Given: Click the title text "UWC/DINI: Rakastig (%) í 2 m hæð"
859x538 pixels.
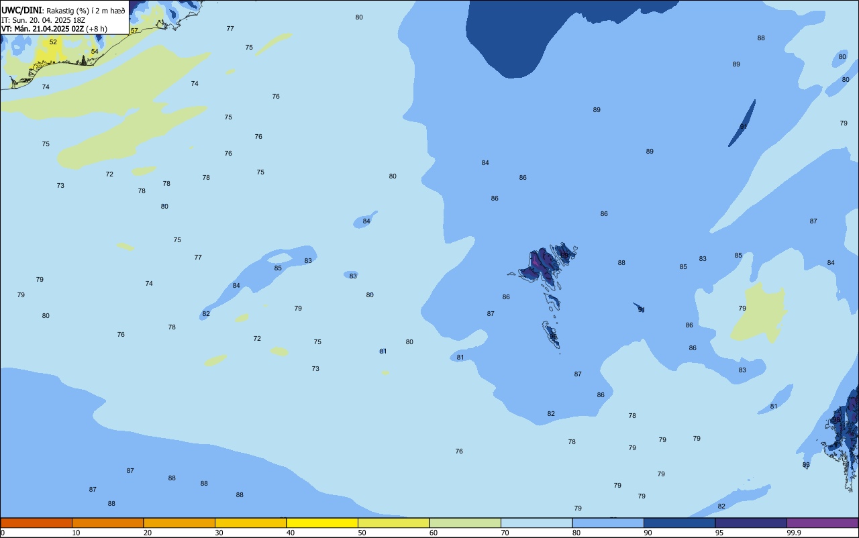Looking at the screenshot, I should (x=63, y=11).
